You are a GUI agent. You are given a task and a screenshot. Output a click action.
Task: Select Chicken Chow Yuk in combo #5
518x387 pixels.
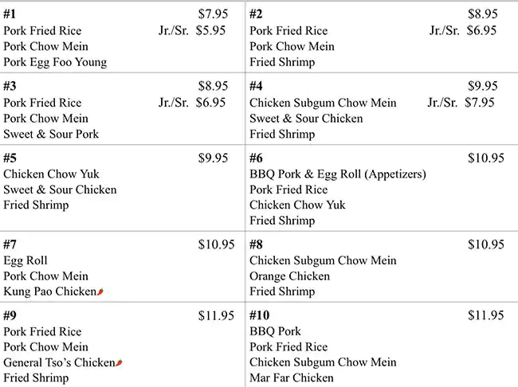[x=52, y=174]
